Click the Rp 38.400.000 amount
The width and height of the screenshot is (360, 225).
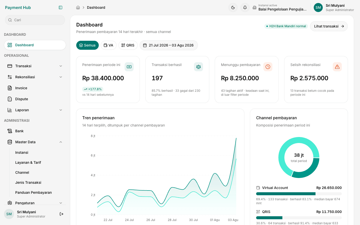tap(103, 78)
